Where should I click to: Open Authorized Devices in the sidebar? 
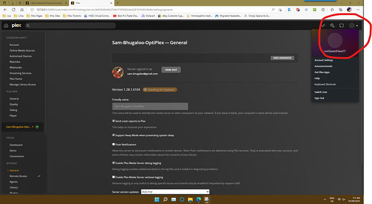click(x=20, y=56)
